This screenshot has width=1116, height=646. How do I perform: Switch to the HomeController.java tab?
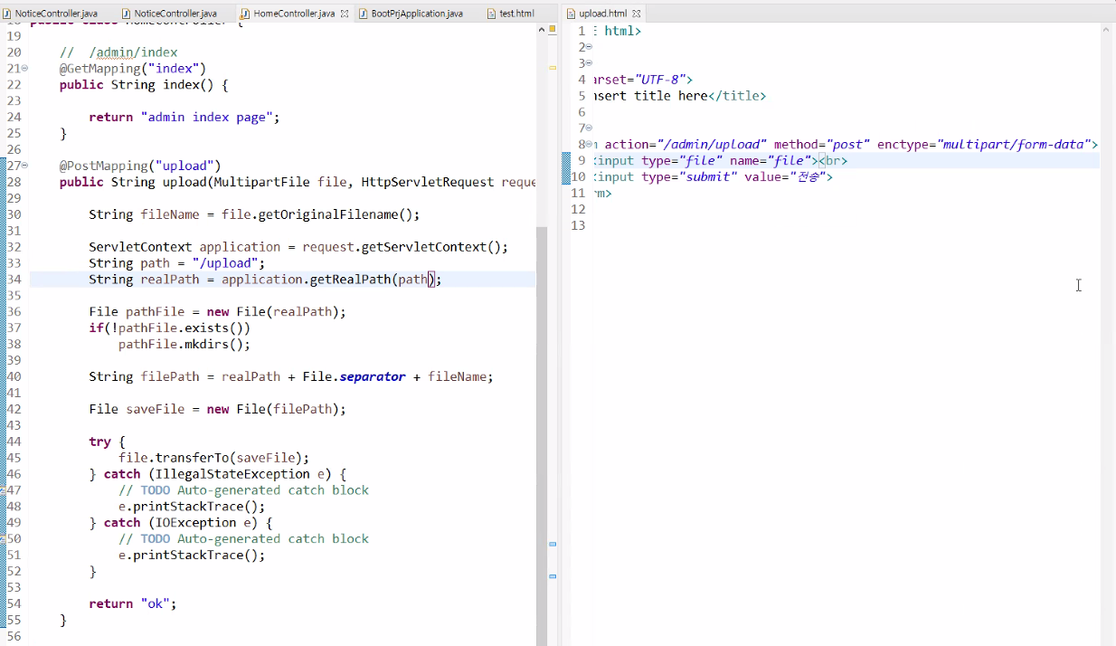[293, 14]
